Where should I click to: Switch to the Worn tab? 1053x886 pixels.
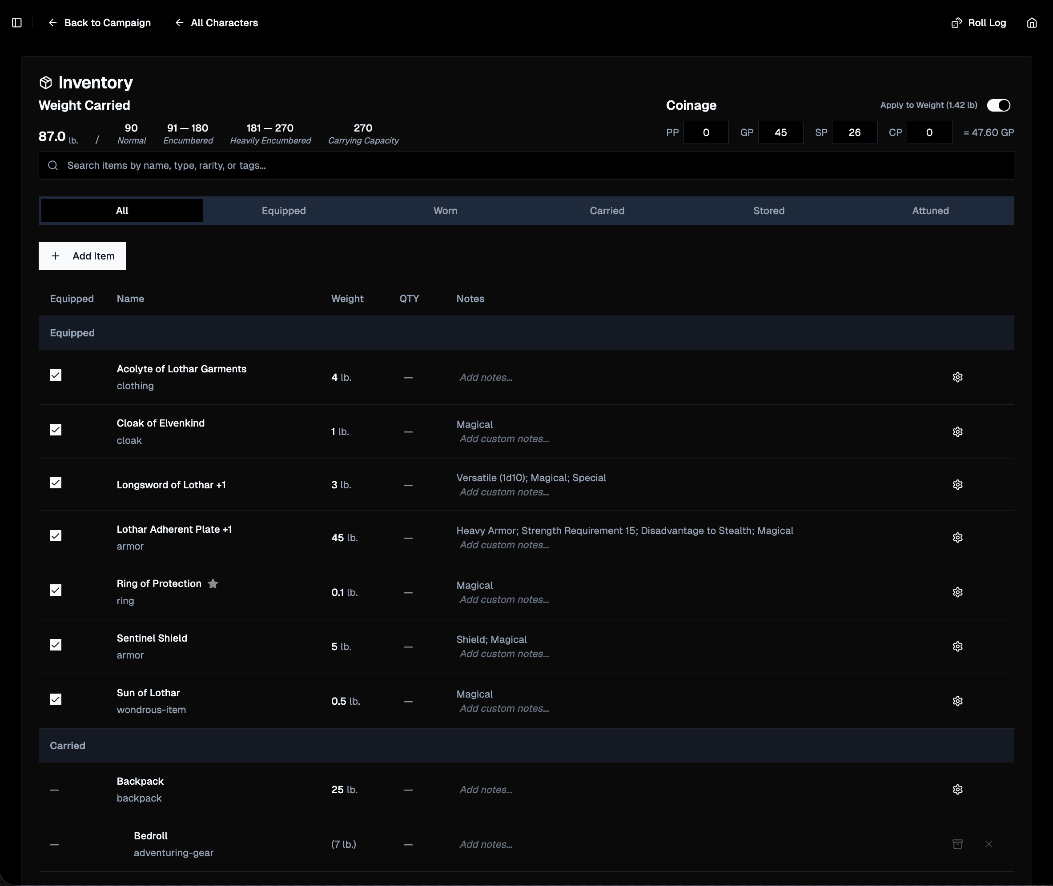445,211
